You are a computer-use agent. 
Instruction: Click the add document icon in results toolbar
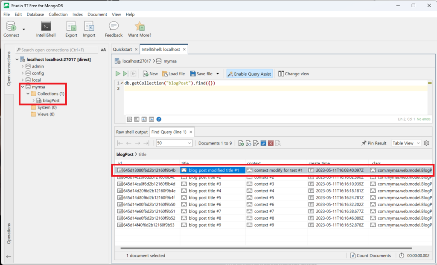tap(241, 143)
